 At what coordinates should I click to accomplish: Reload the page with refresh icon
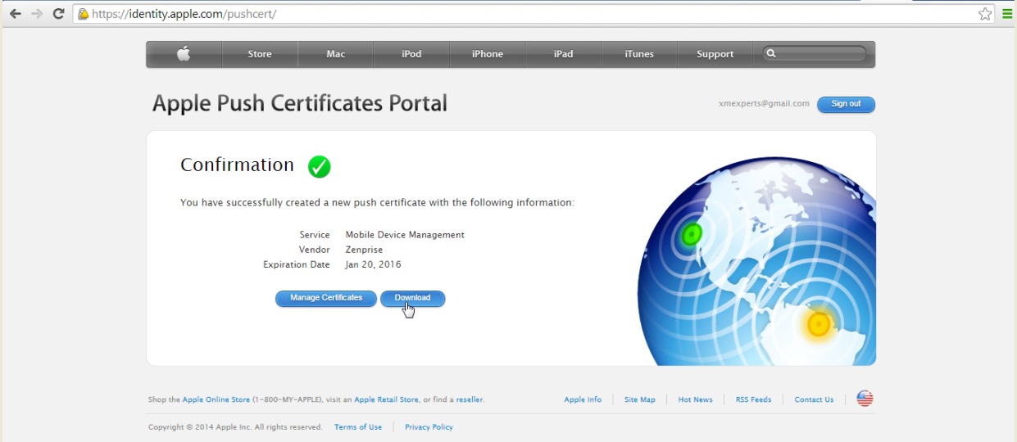(x=58, y=14)
